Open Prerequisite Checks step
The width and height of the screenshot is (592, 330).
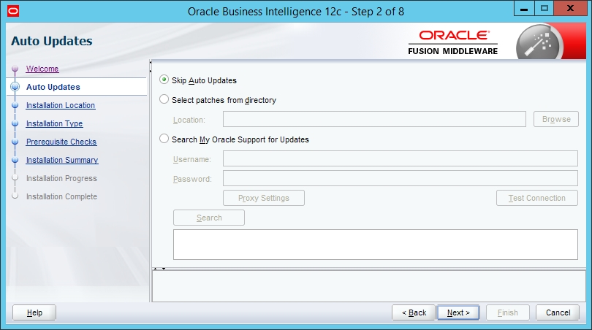click(61, 142)
